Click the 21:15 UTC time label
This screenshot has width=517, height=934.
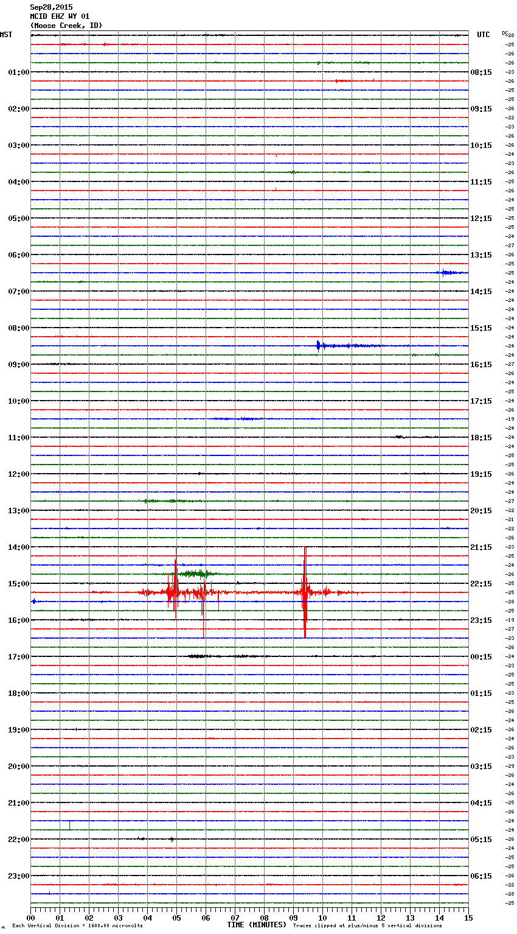click(481, 547)
